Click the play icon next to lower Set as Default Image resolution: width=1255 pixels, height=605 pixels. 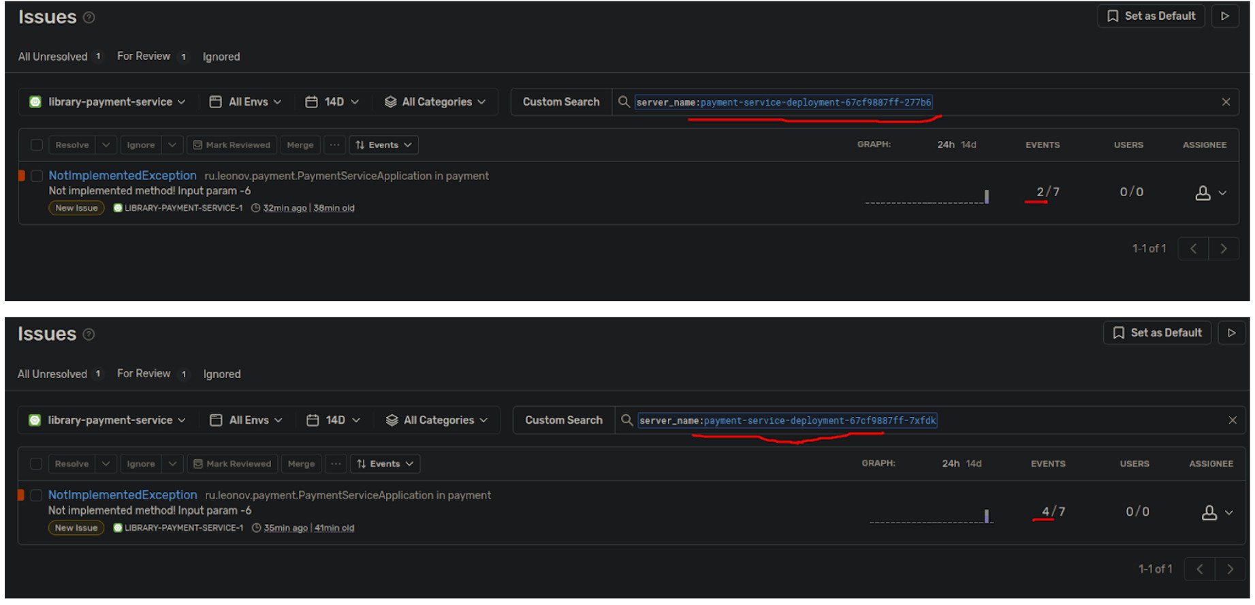1231,333
